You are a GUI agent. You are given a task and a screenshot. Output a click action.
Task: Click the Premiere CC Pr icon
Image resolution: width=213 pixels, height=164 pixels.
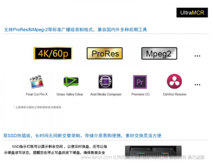pos(140,82)
